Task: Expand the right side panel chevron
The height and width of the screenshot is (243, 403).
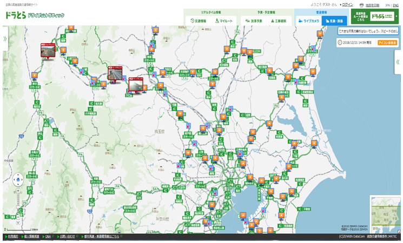Action: pos(398,62)
